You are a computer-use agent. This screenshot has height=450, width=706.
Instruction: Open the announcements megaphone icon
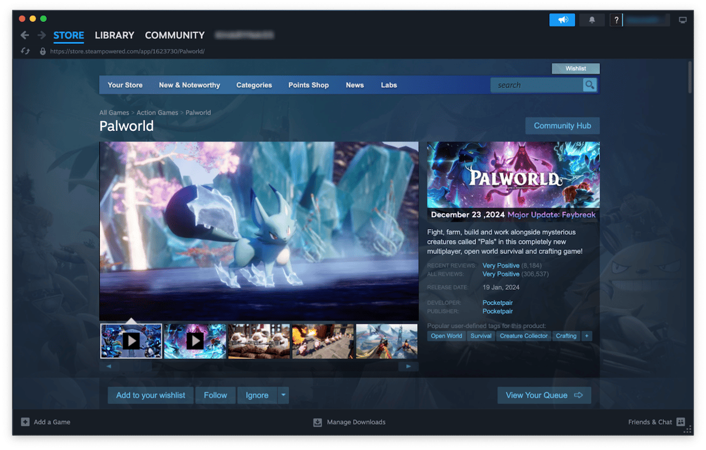coord(562,20)
